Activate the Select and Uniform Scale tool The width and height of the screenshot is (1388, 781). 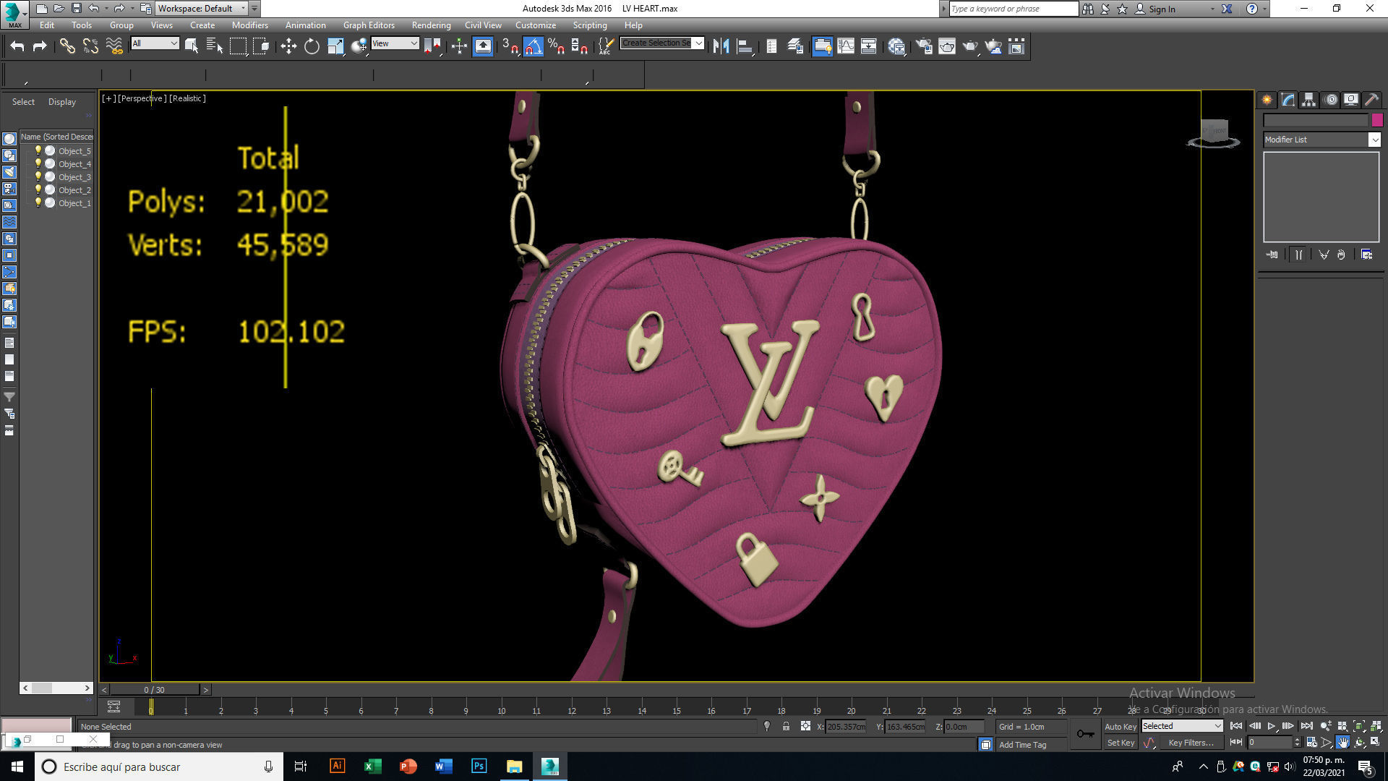point(335,46)
